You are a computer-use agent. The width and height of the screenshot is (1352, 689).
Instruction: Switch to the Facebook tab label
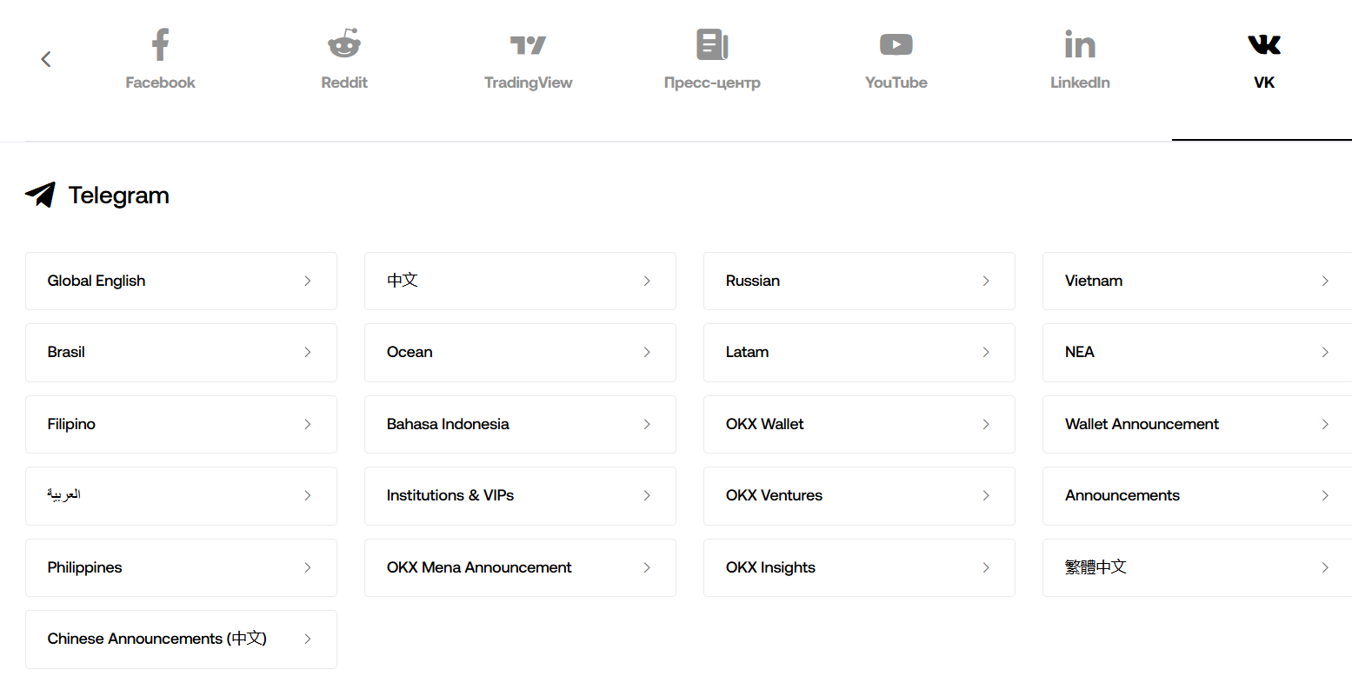click(160, 83)
